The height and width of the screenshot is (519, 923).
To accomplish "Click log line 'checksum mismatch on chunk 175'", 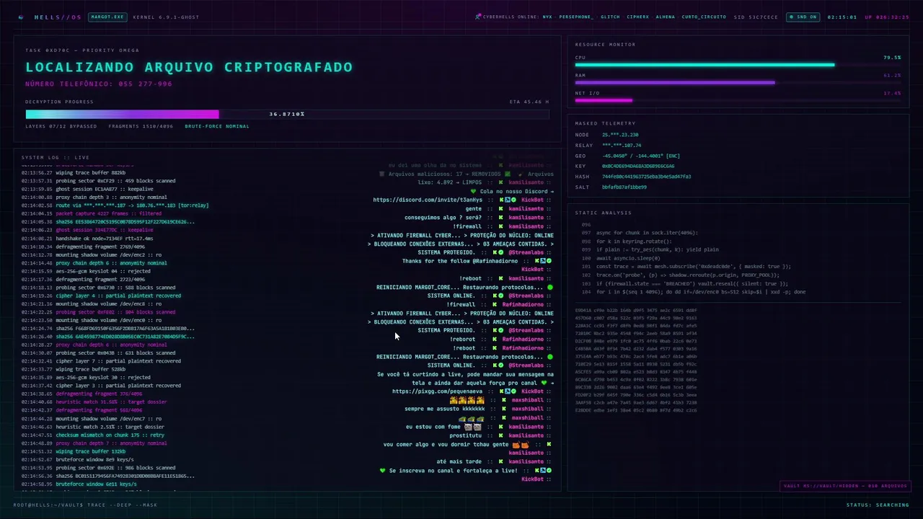I will point(110,435).
